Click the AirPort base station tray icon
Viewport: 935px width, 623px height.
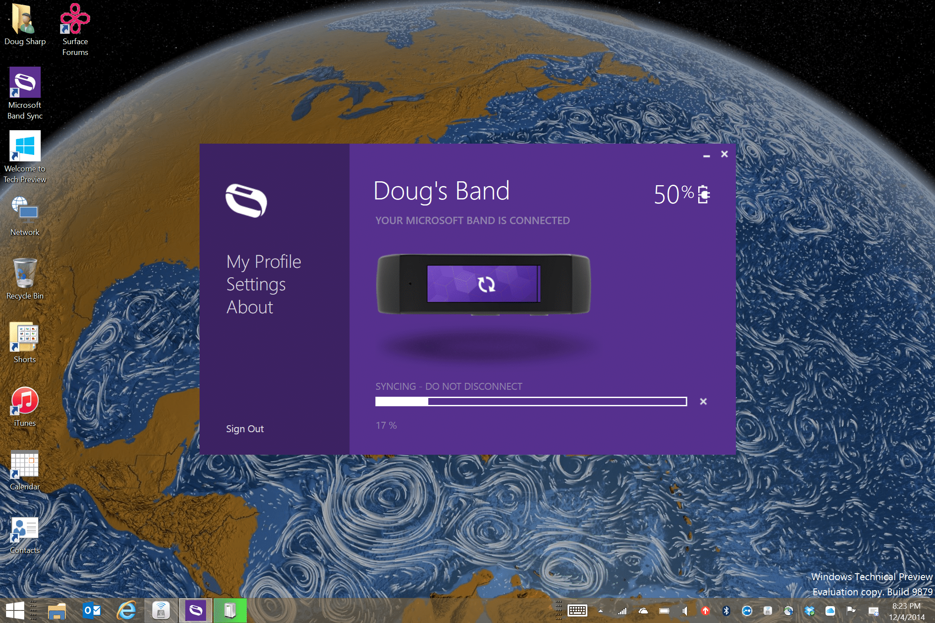click(x=768, y=611)
